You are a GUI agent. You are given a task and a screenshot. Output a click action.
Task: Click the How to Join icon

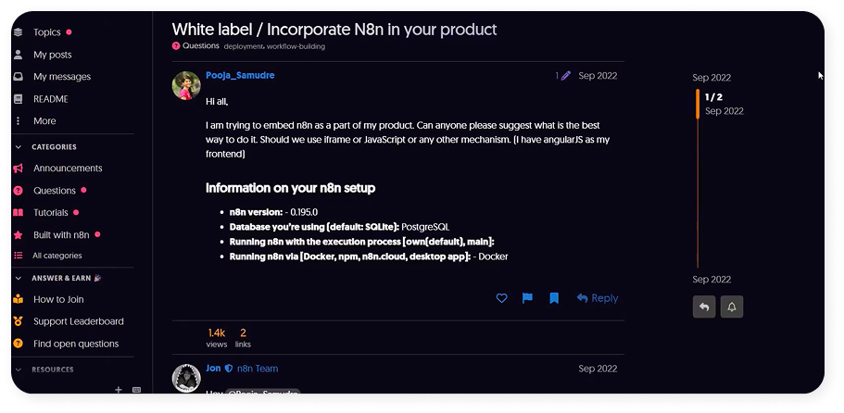click(x=19, y=299)
